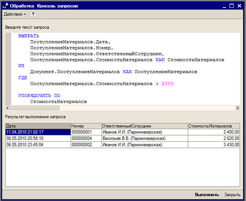
Task: Click the help question mark icon
Action: (x=33, y=14)
